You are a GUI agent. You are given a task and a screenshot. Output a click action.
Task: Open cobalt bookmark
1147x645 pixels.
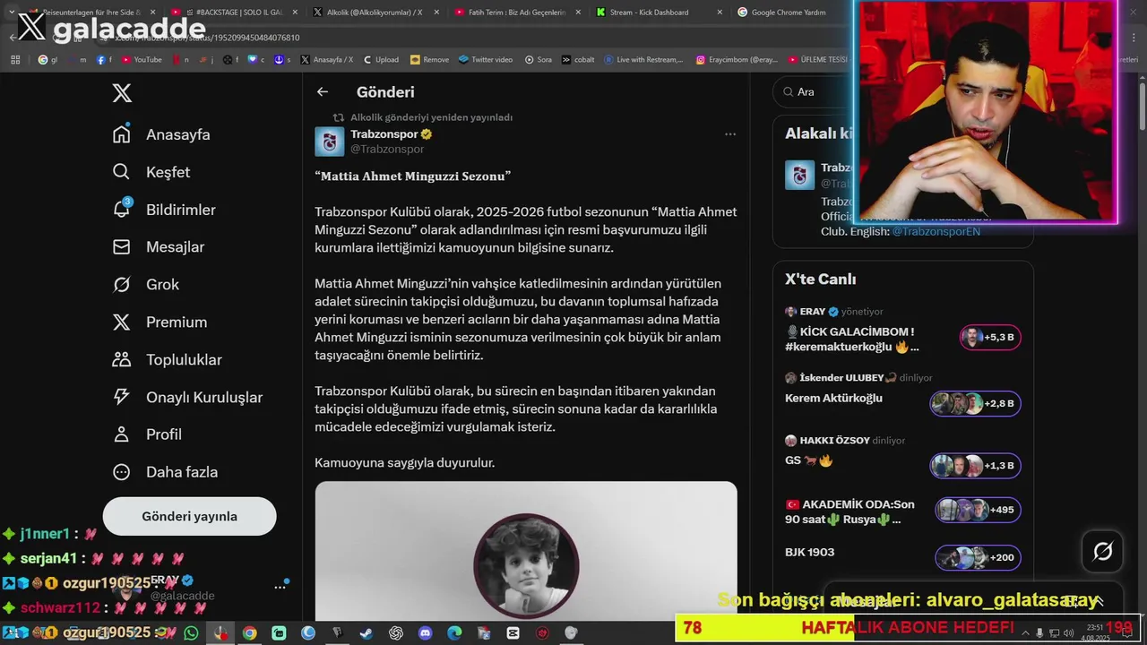click(x=579, y=60)
